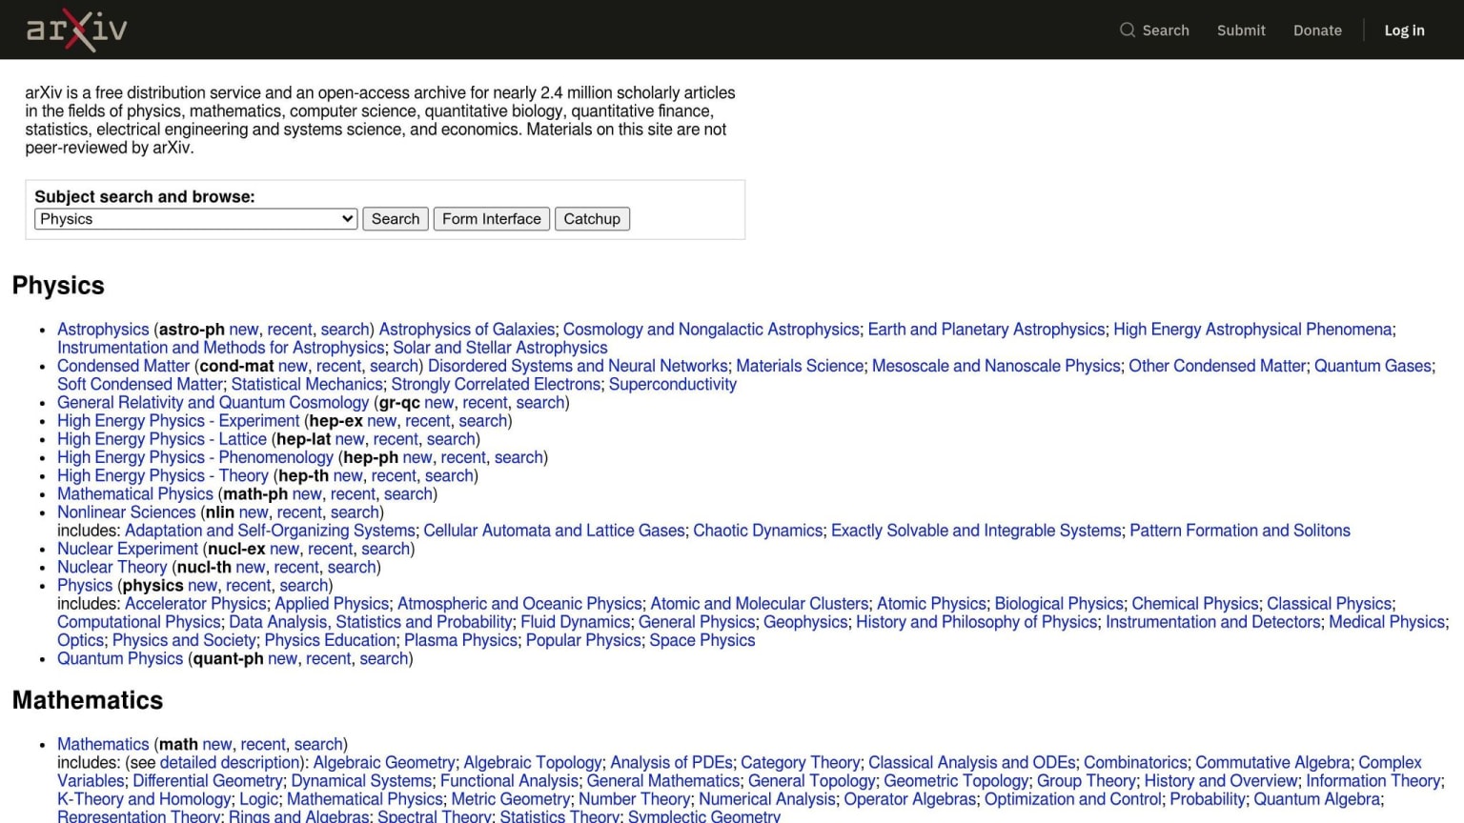
Task: Click the subject Search button
Action: (x=396, y=219)
